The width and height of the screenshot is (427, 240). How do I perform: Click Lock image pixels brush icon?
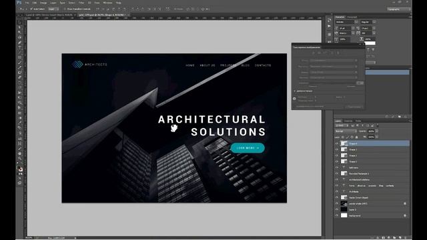click(347, 137)
